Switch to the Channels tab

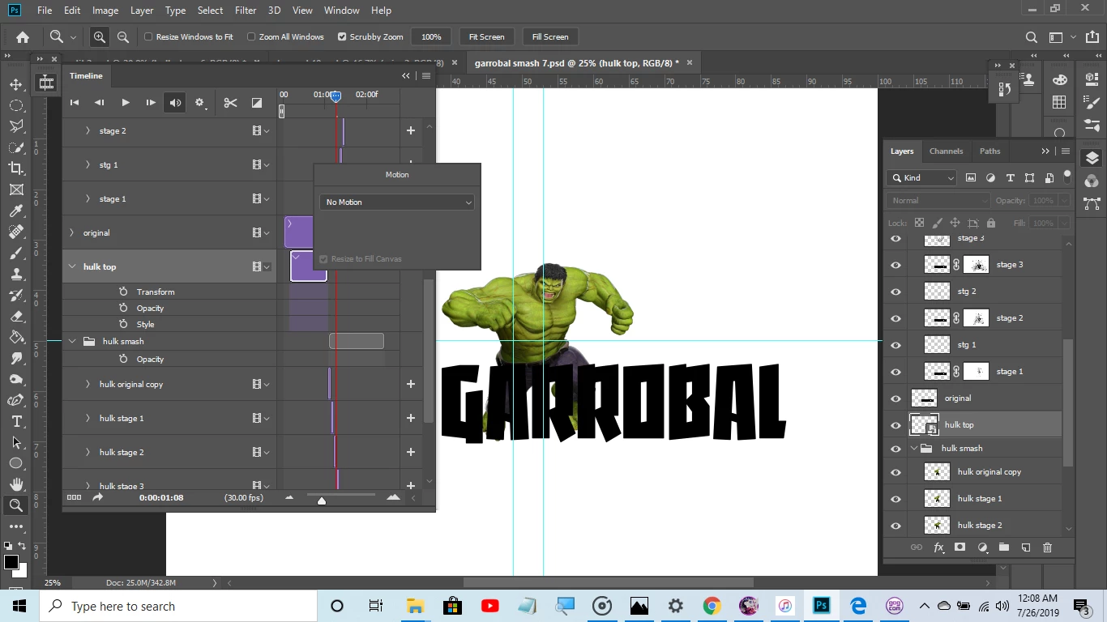946,151
